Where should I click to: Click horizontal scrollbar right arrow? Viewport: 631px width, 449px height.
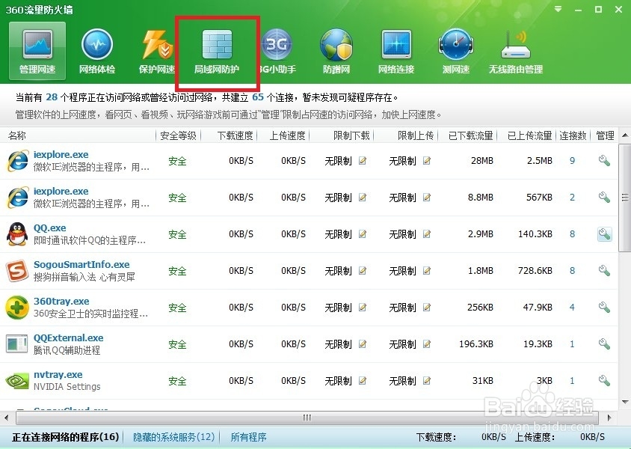click(609, 418)
